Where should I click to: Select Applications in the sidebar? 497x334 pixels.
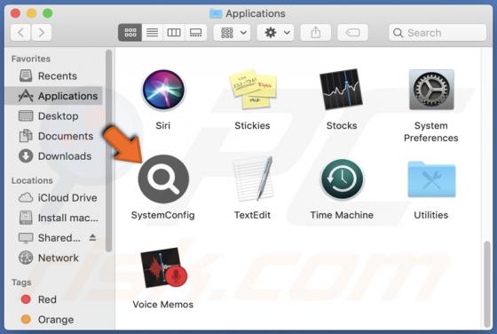pyautogui.click(x=53, y=96)
